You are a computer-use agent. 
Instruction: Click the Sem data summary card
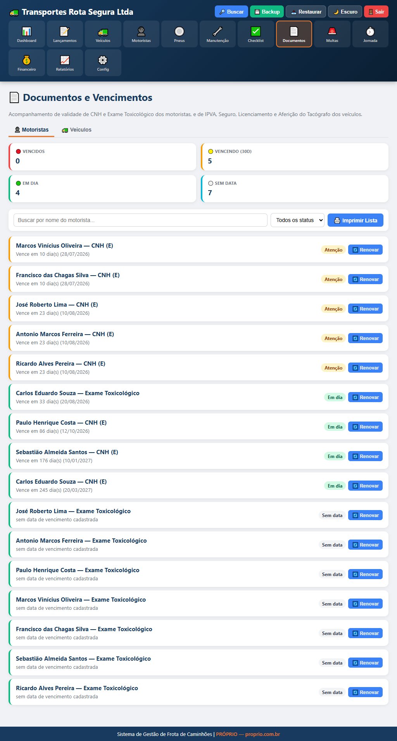295,189
